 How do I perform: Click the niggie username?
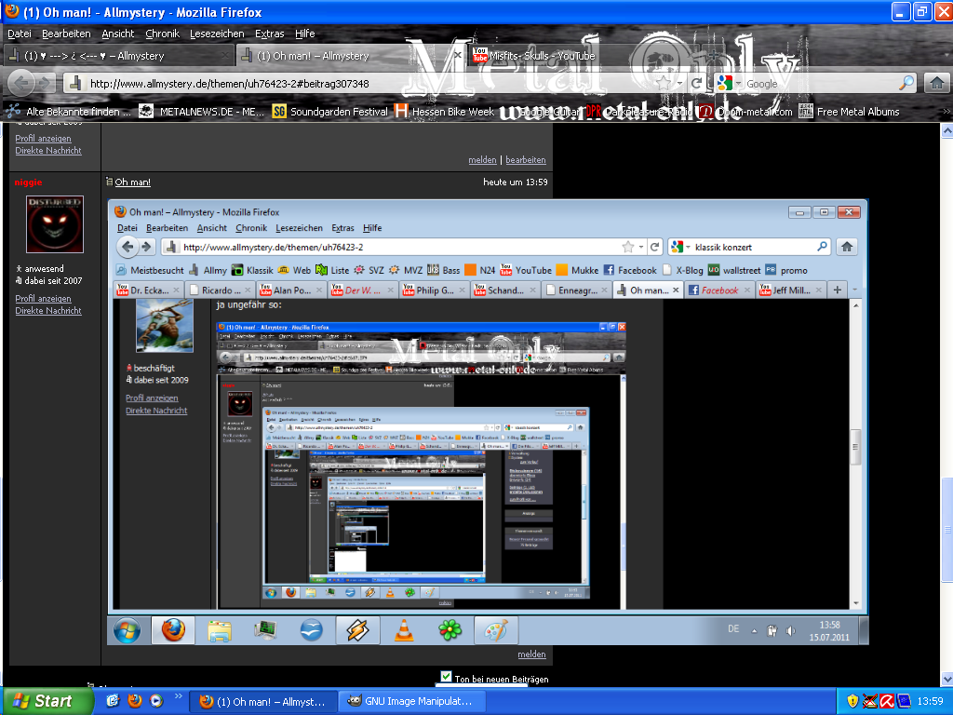pyautogui.click(x=29, y=182)
